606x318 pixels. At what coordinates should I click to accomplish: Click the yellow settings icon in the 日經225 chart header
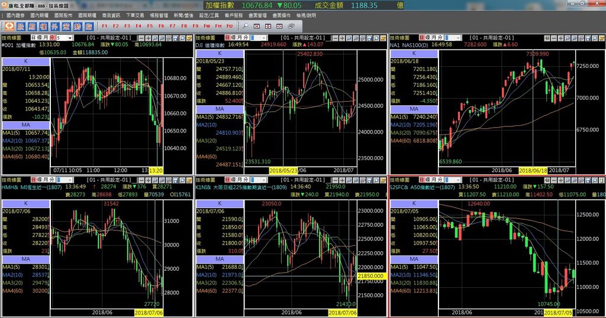383,180
